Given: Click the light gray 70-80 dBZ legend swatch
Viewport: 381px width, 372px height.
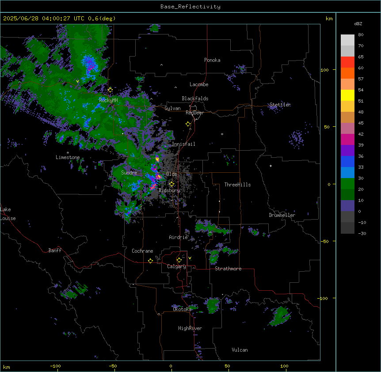Looking at the screenshot, I should tap(347, 40).
